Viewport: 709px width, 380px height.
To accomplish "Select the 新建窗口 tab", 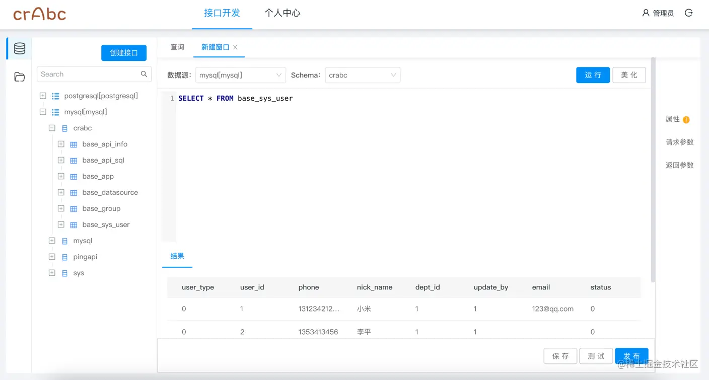I will 215,47.
